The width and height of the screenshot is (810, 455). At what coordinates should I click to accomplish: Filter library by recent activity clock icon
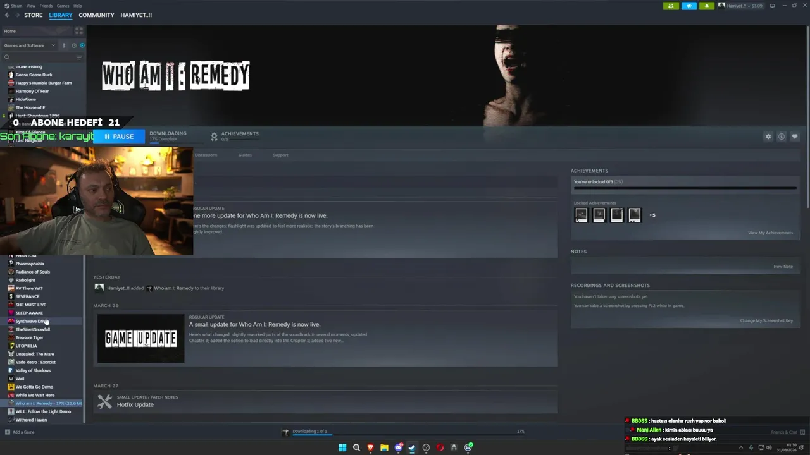(73, 45)
